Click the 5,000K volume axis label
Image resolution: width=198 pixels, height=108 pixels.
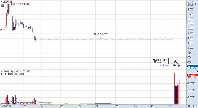click(x=191, y=90)
